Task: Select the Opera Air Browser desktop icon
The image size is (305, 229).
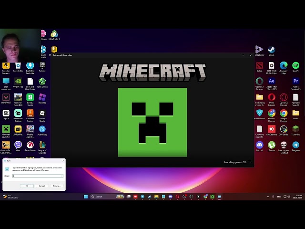Action: pyautogui.click(x=259, y=84)
